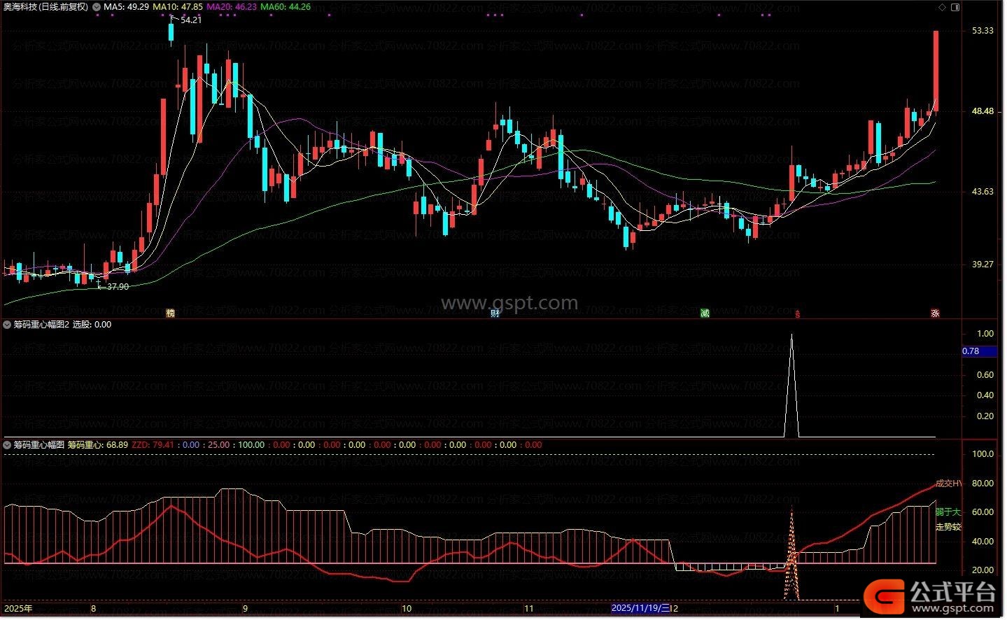Click the 54.21 high price annotation

tap(190, 20)
